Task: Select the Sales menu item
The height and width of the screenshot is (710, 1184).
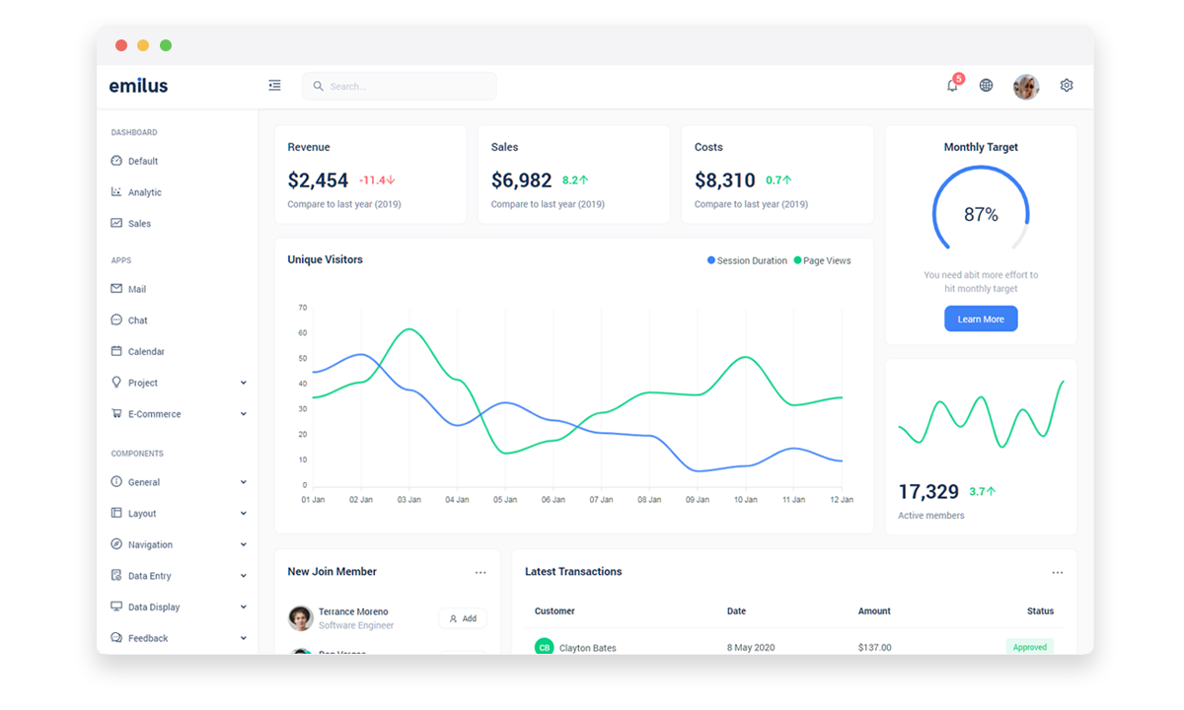Action: click(178, 223)
